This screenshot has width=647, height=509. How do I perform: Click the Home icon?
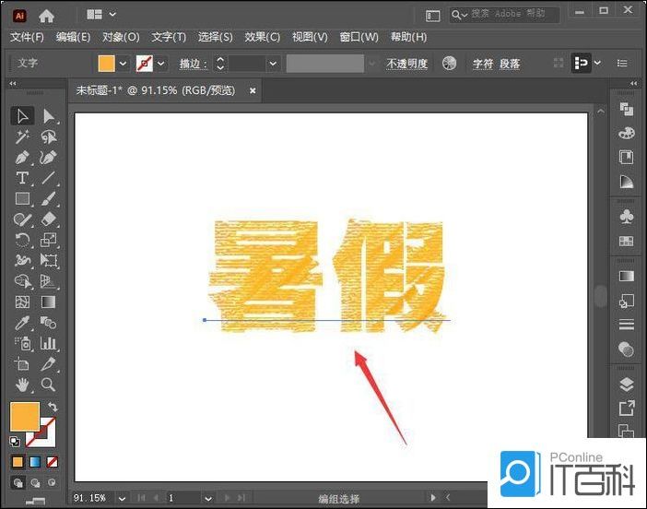tap(46, 16)
